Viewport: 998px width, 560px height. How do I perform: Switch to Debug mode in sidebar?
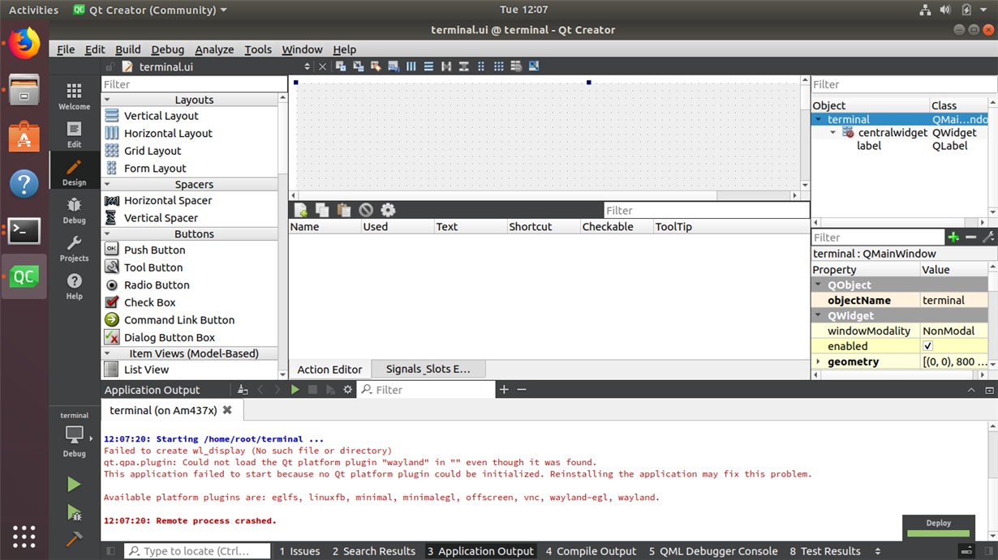pos(74,210)
